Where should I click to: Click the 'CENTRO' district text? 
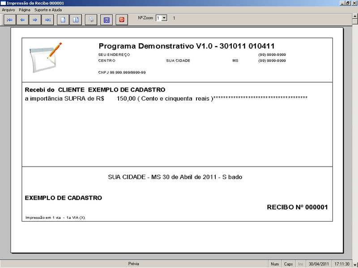[107, 61]
